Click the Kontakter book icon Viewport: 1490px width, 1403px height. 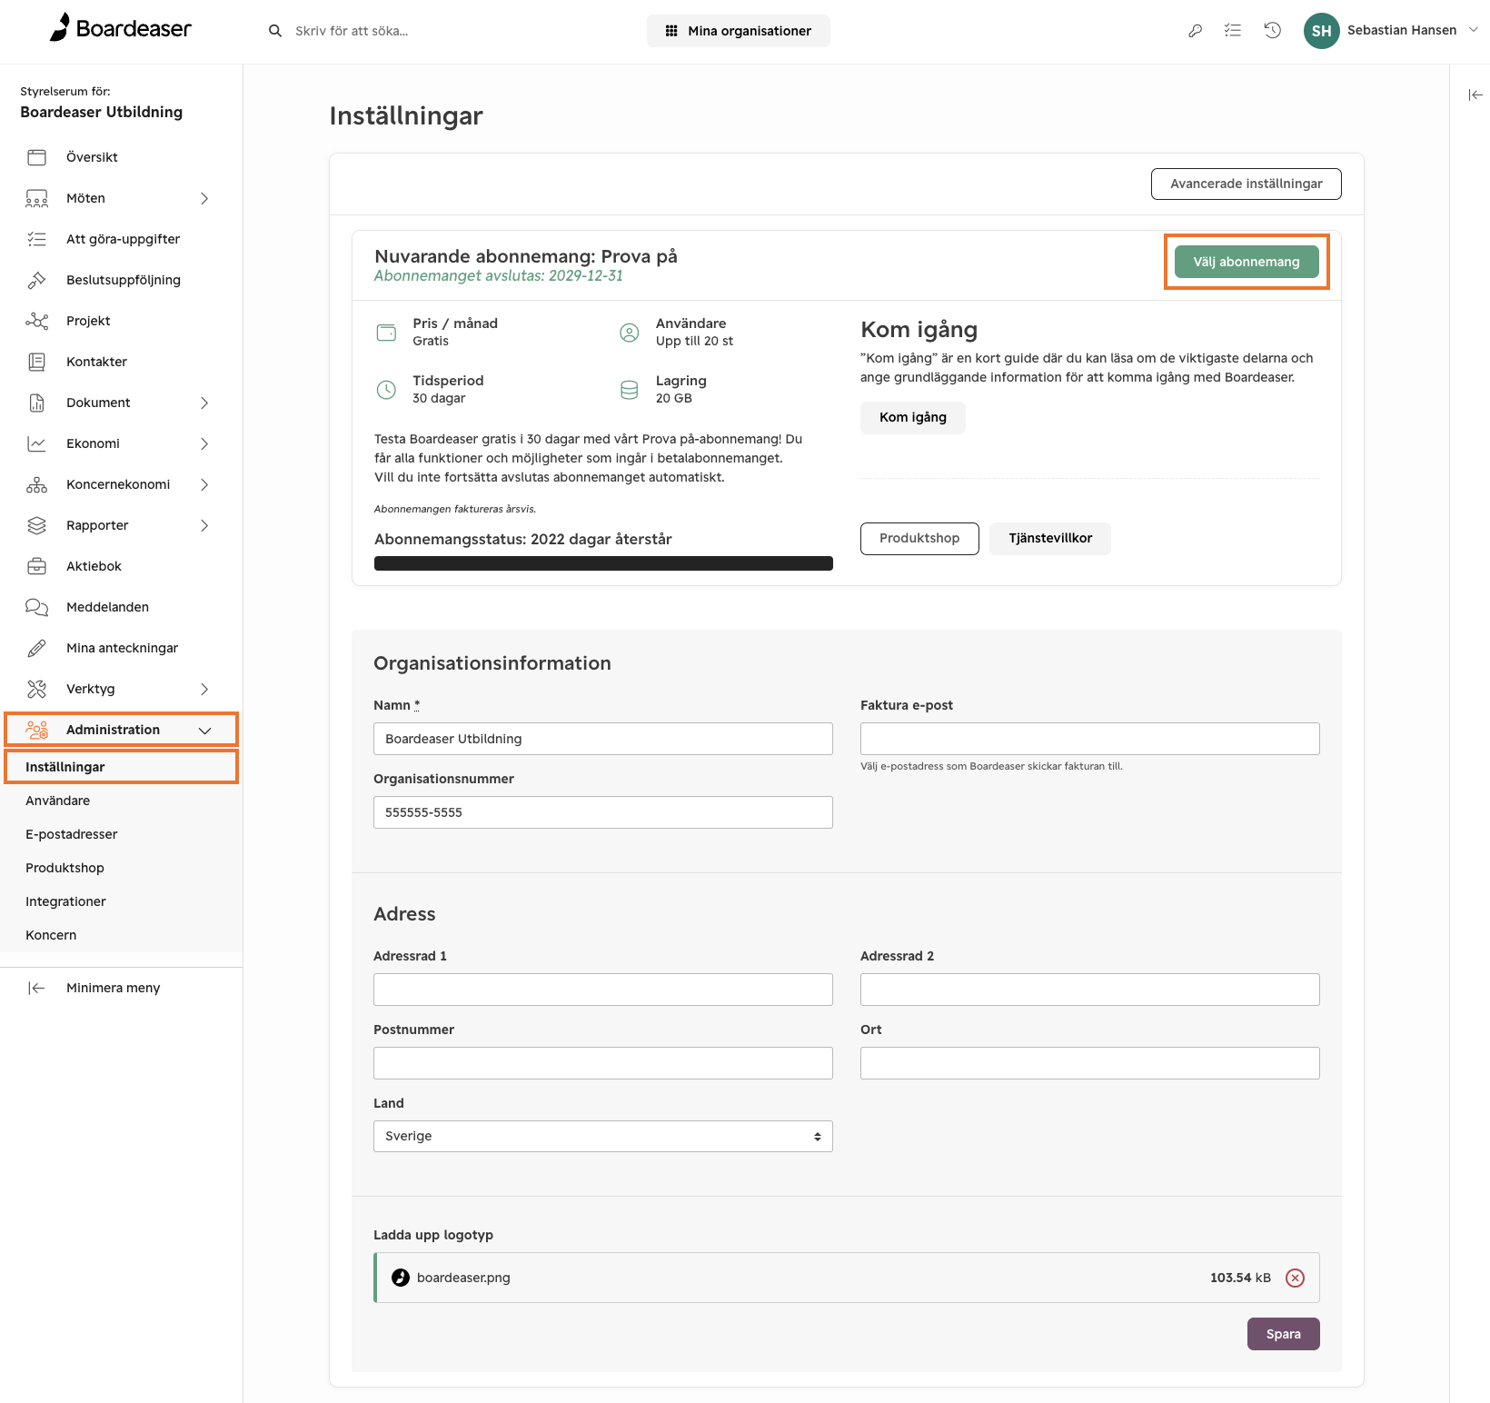coord(36,362)
